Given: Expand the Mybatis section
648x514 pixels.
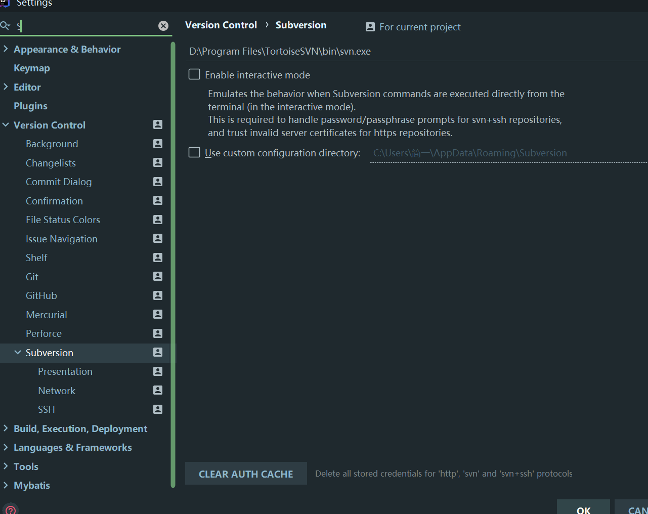Looking at the screenshot, I should [6, 485].
